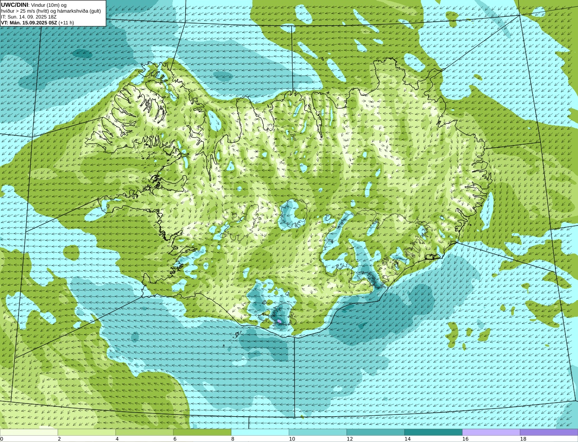Click the "VT: Mán. 15.09.2025 05Z (+11 h)" line

click(x=37, y=23)
